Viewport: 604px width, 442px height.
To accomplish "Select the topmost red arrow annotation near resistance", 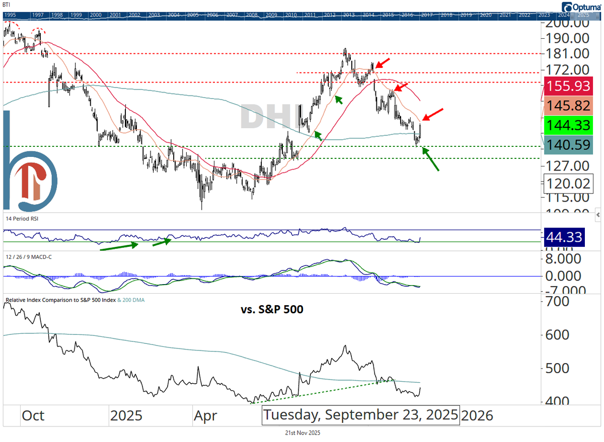I will (x=382, y=63).
